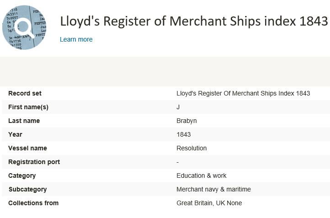330x218 pixels.
Task: Select the Collections from field label
Action: coord(33,203)
